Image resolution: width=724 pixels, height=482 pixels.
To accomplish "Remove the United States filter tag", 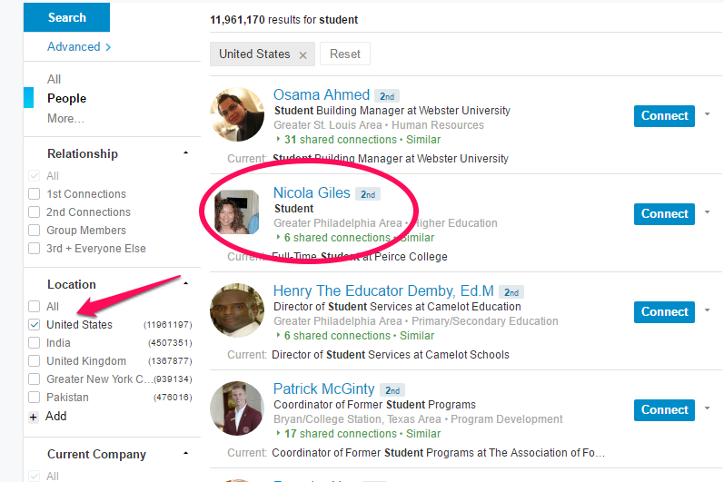I will [x=302, y=55].
